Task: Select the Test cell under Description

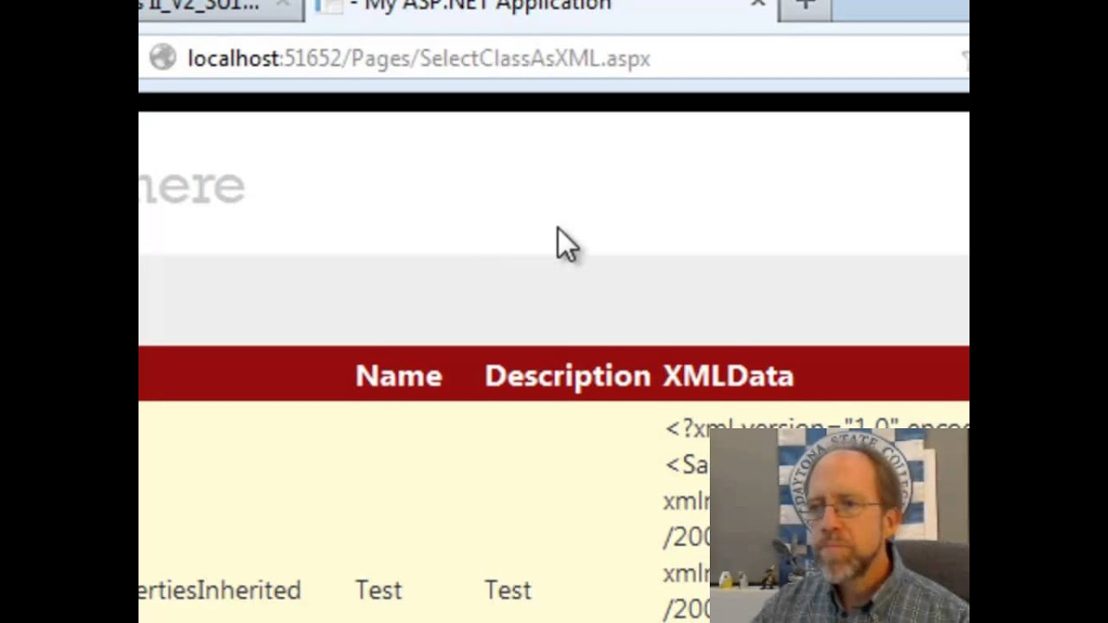Action: 507,590
